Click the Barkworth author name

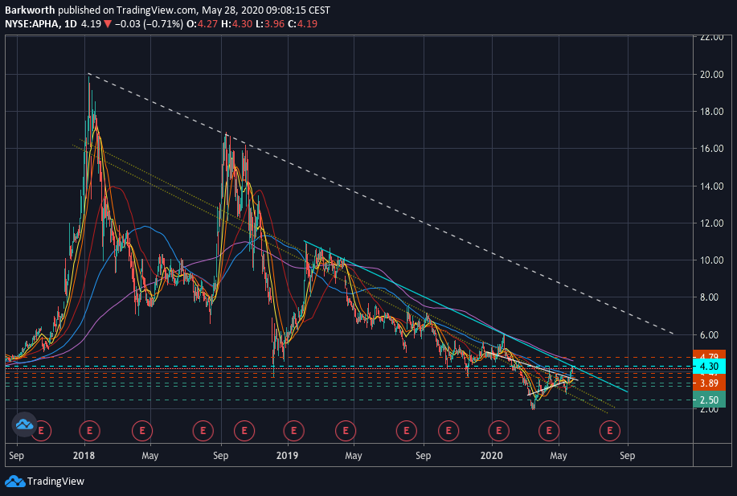click(30, 10)
